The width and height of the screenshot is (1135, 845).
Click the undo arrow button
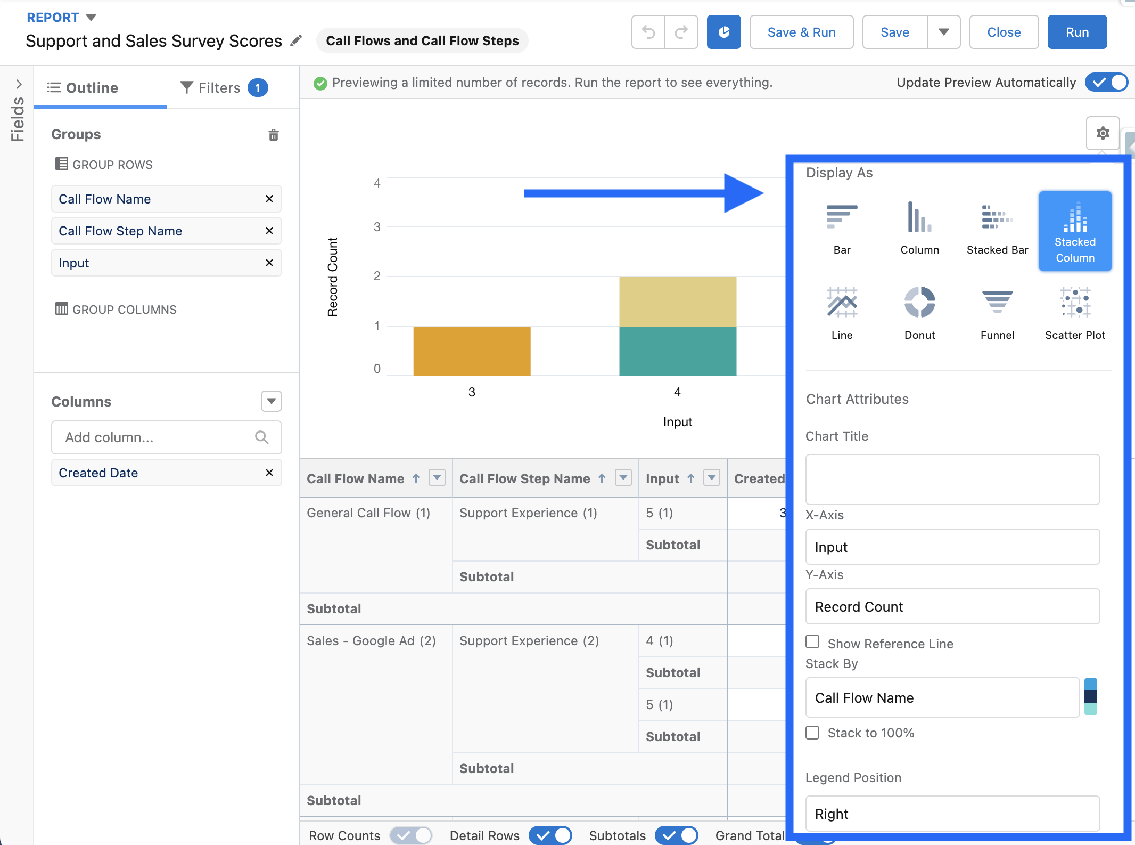pos(648,32)
